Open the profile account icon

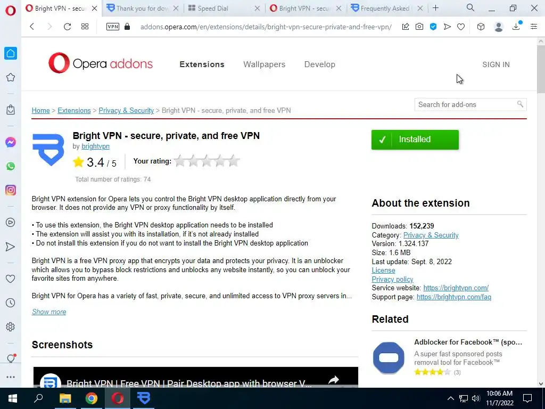click(x=498, y=27)
